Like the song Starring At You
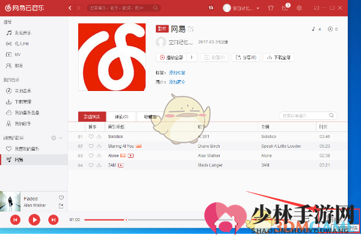Image resolution: width=361 pixels, height=238 pixels. point(91,146)
